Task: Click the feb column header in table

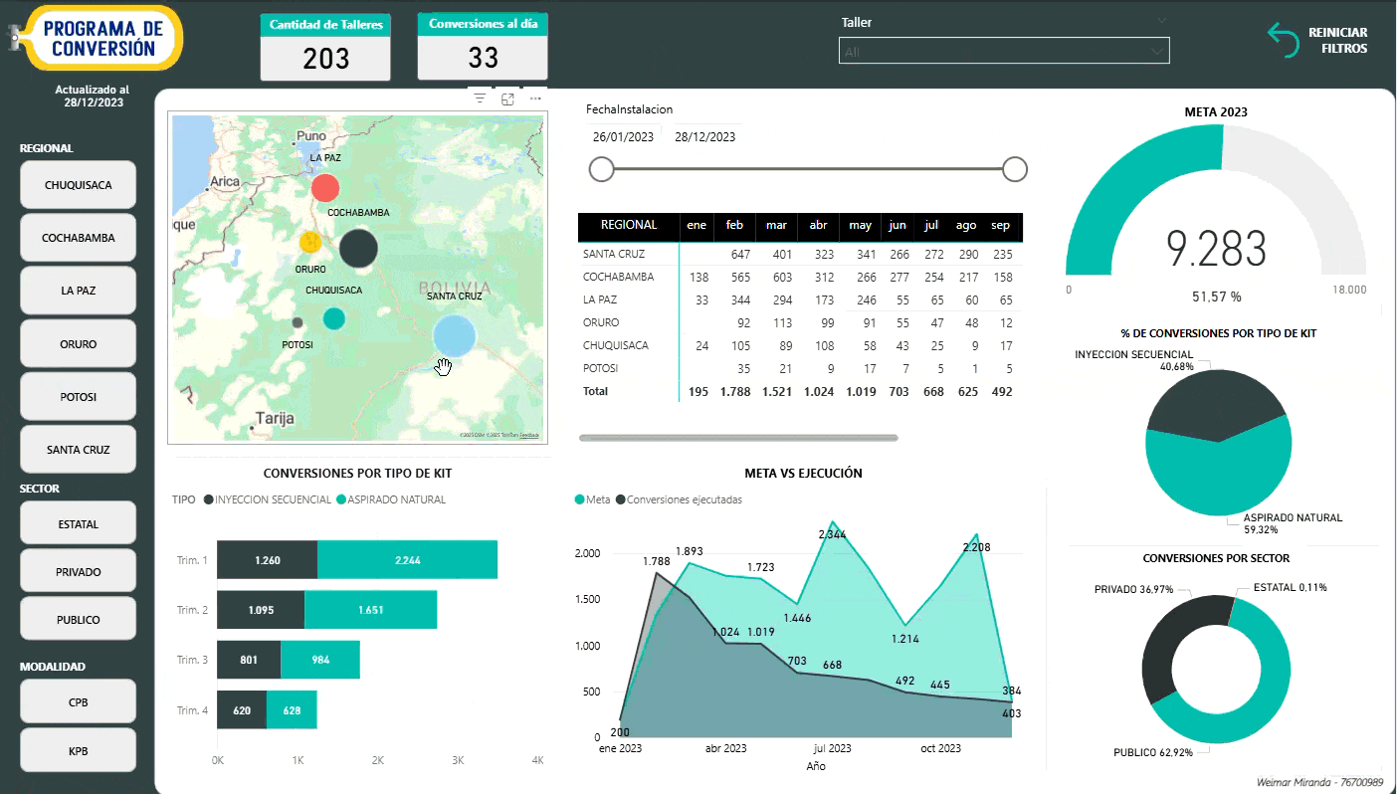Action: click(x=734, y=226)
